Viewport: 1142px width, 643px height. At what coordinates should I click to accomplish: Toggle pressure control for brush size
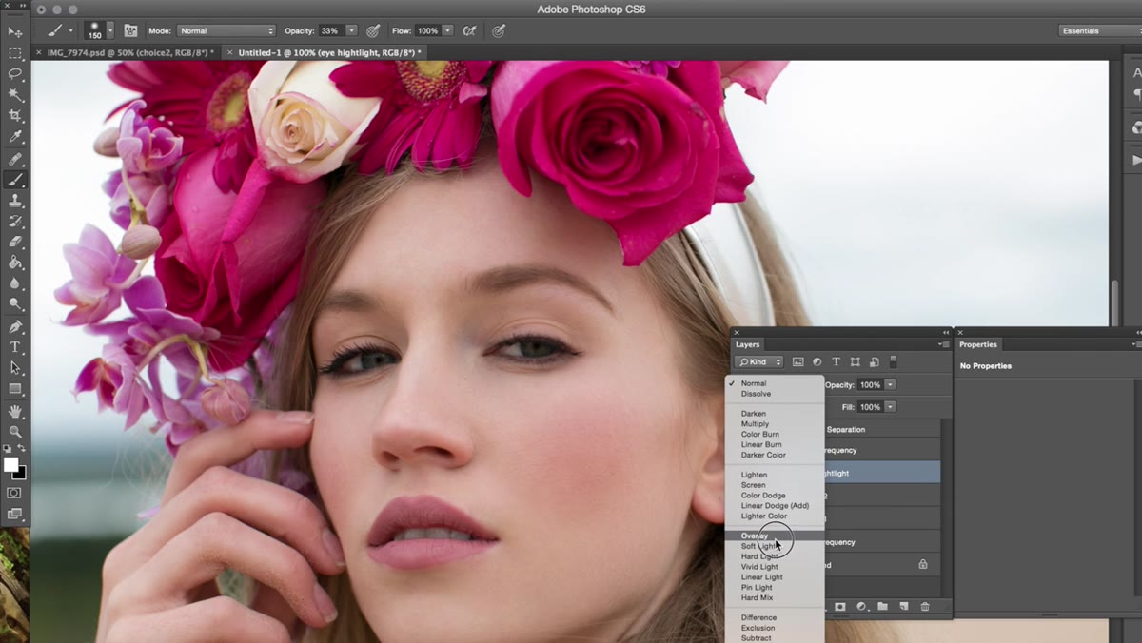click(498, 30)
